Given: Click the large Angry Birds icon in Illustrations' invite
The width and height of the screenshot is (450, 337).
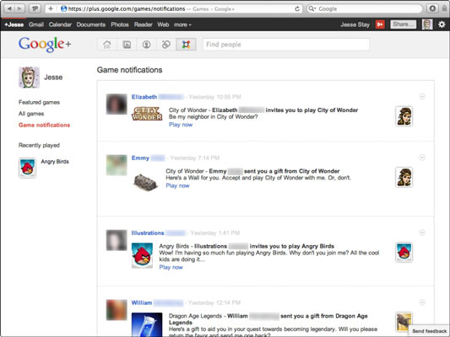Looking at the screenshot, I should tap(142, 255).
